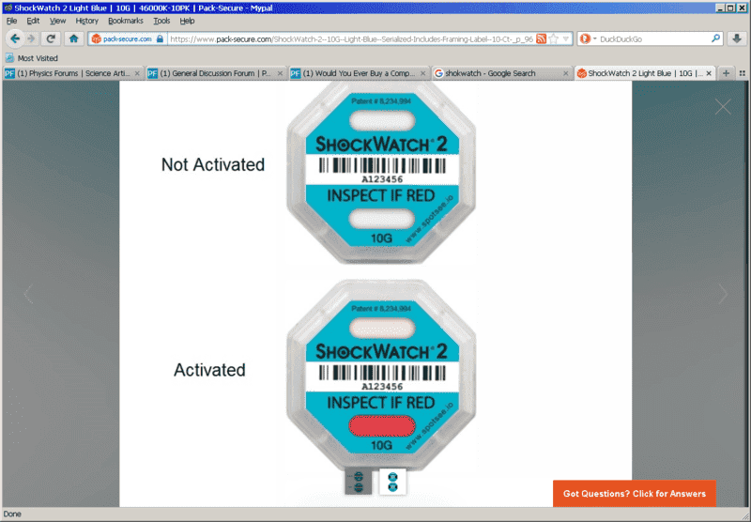Image resolution: width=751 pixels, height=522 pixels.
Task: Go to next image with right chevron
Action: tap(723, 294)
